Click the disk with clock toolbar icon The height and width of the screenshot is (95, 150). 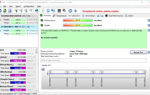[x=21, y=10]
